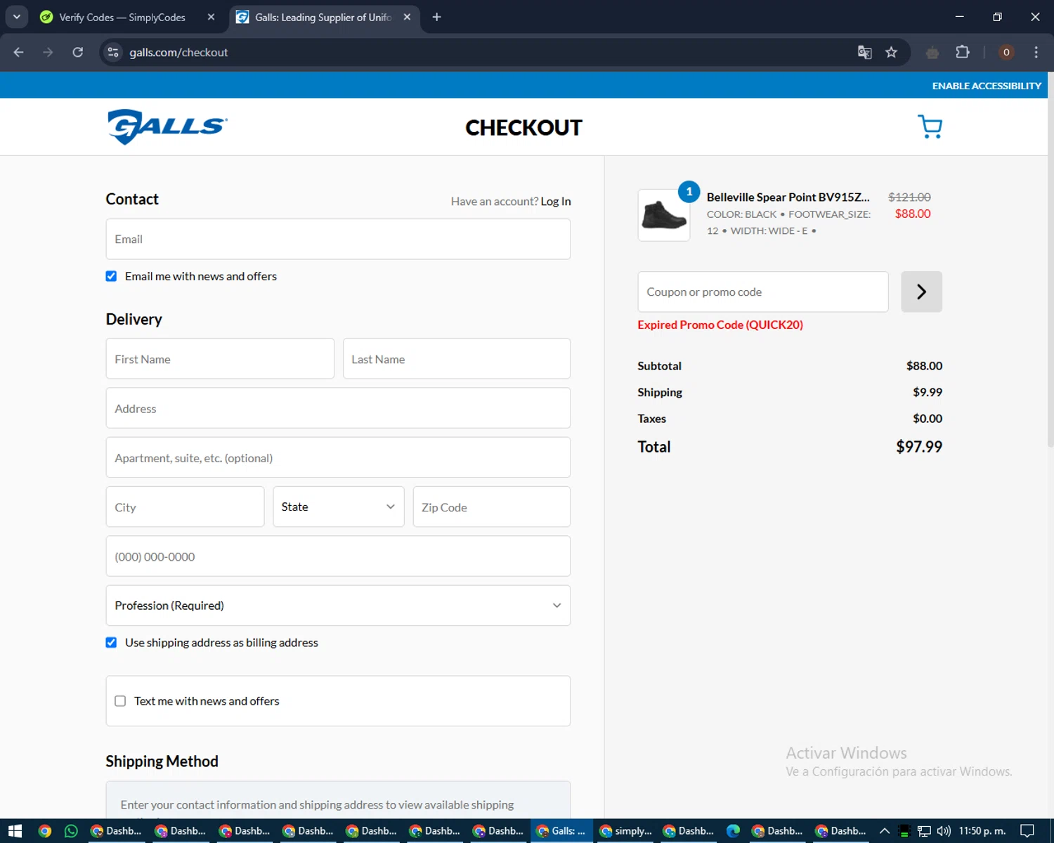Click the Expired Promo Code (QUICK20) message
Viewport: 1054px width, 843px height.
click(x=720, y=325)
